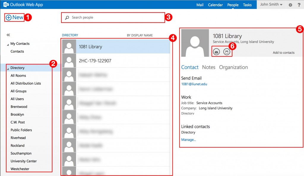Collapse the My Contacts tree group

(8, 44)
